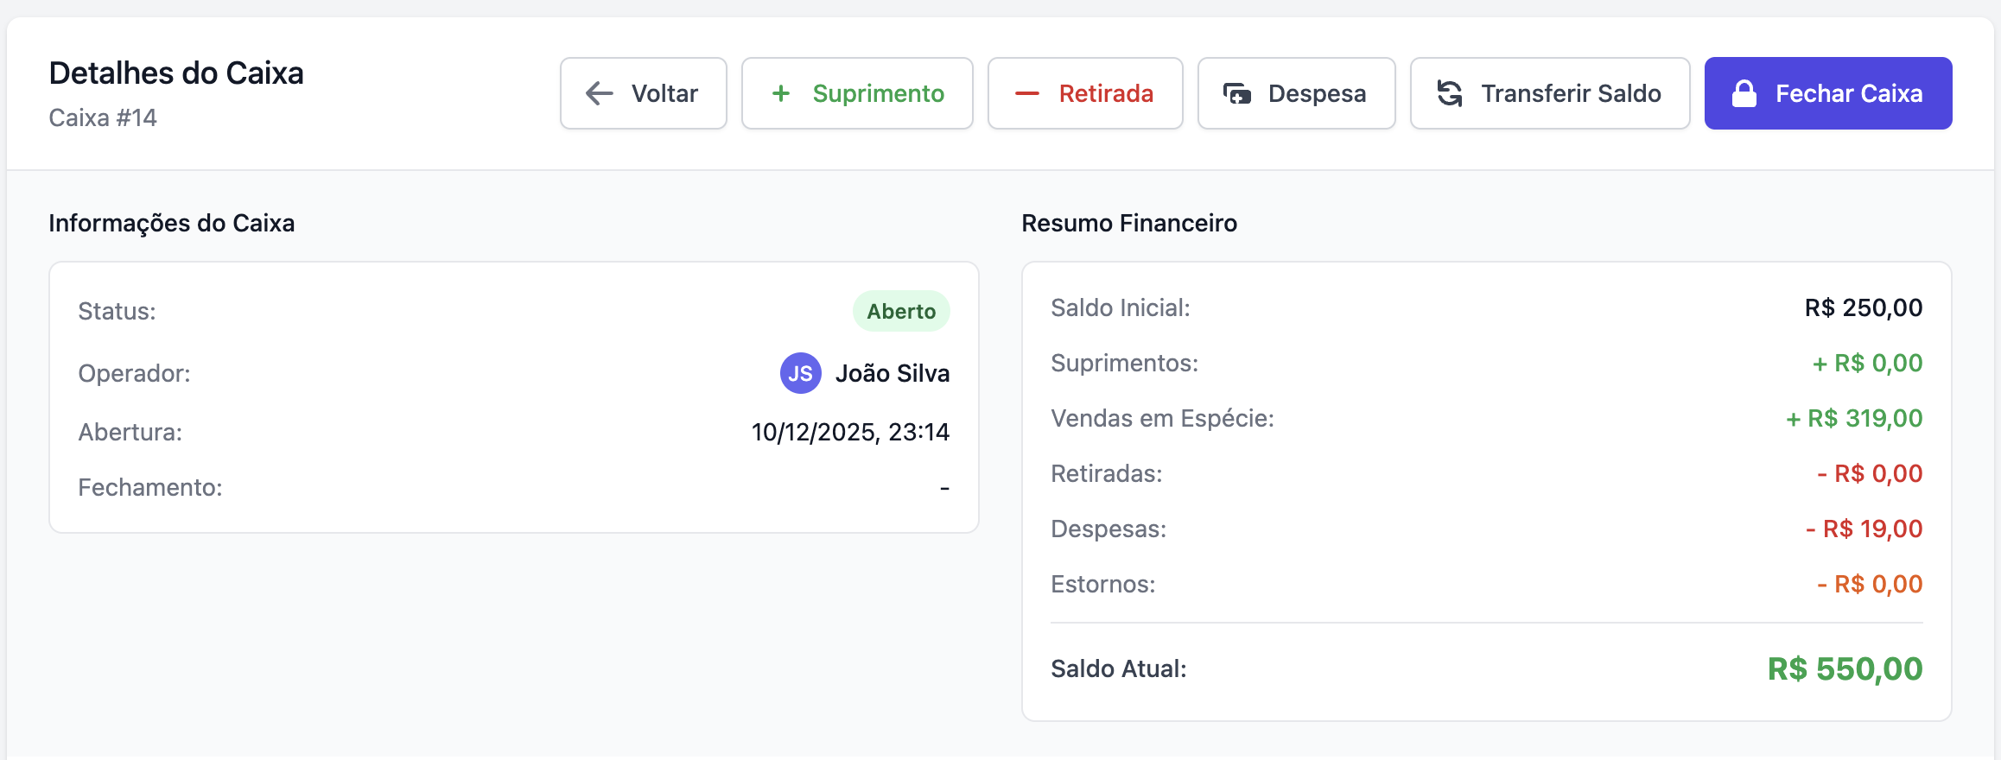Image resolution: width=2001 pixels, height=760 pixels.
Task: Click the Despesas amount of R$ 19,00
Action: coord(1864,529)
